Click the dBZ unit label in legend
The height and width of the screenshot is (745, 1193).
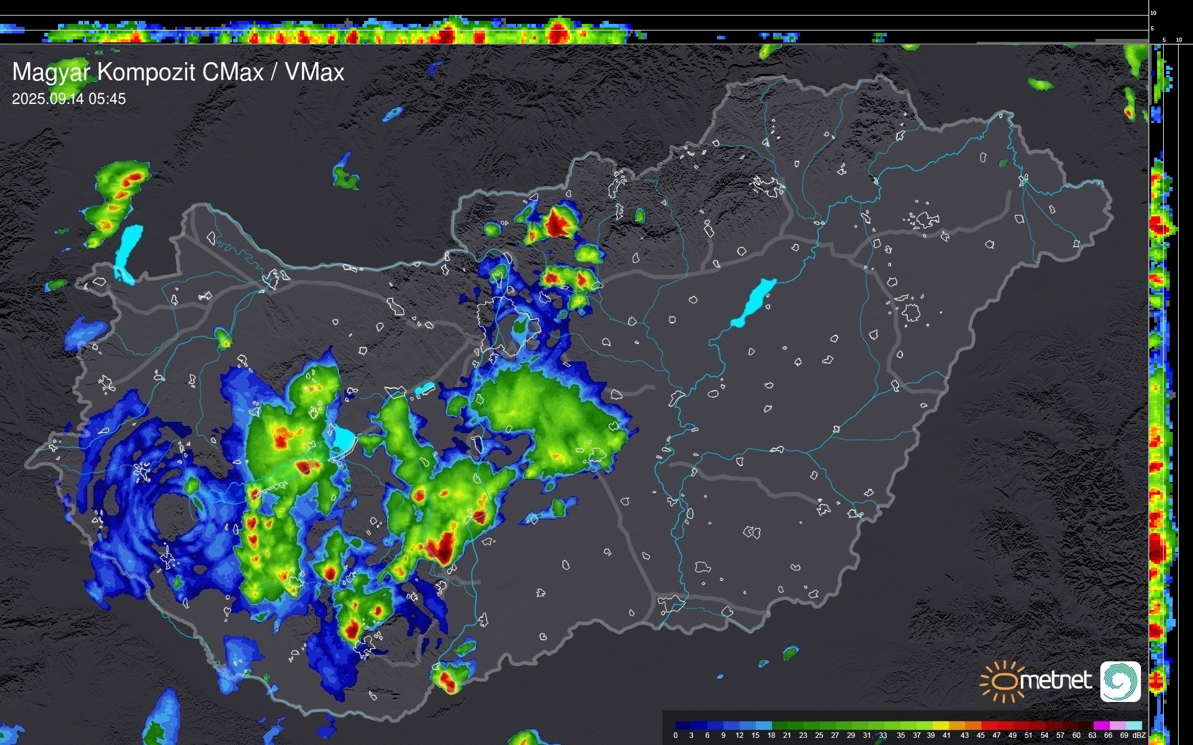(1139, 735)
